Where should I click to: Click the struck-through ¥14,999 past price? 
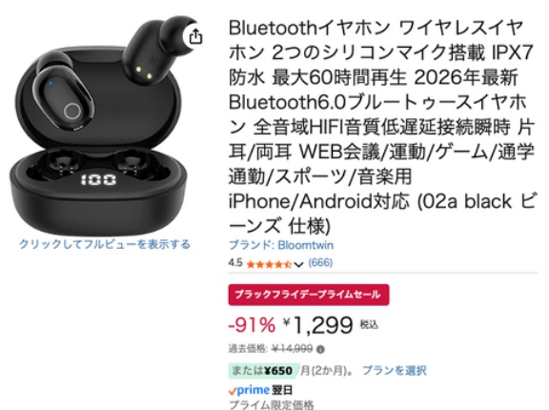tap(292, 349)
